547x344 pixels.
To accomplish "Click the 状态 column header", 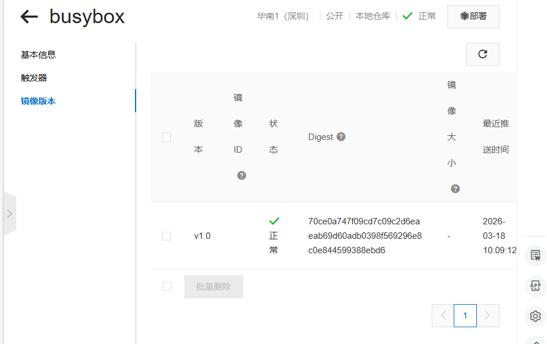I will pyautogui.click(x=273, y=137).
